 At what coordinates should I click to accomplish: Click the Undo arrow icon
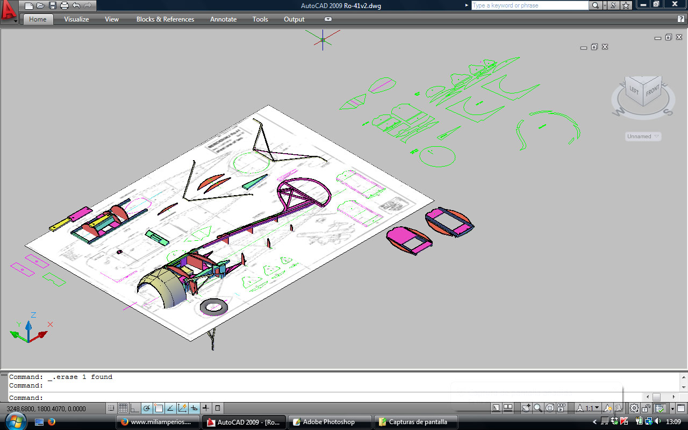(x=76, y=6)
